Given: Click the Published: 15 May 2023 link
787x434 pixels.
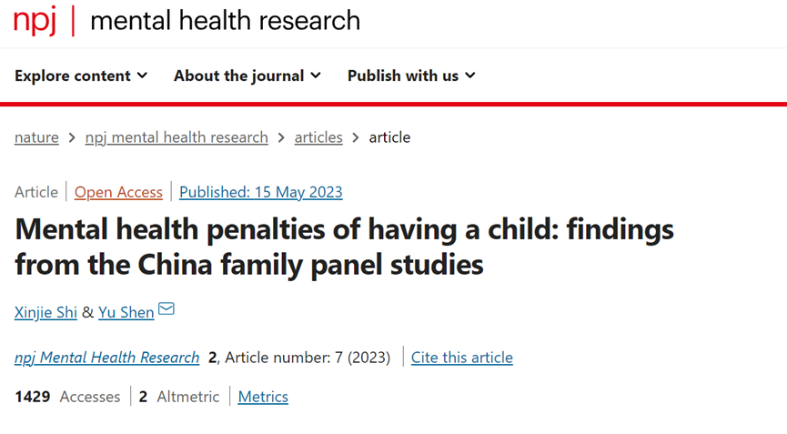Looking at the screenshot, I should coord(261,192).
